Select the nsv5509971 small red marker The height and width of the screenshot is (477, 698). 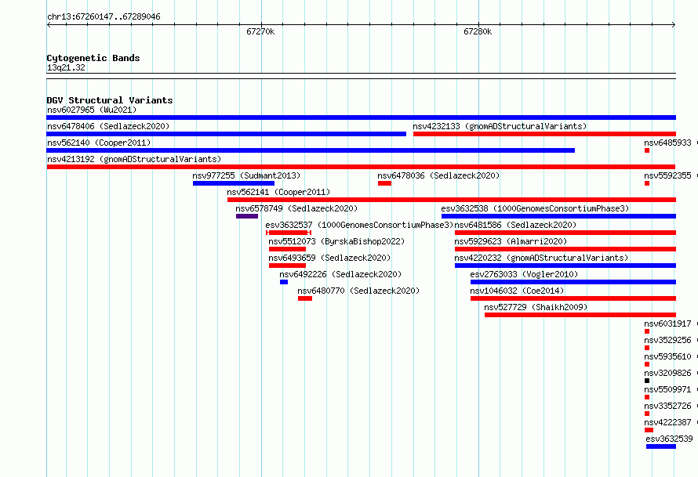tap(647, 397)
